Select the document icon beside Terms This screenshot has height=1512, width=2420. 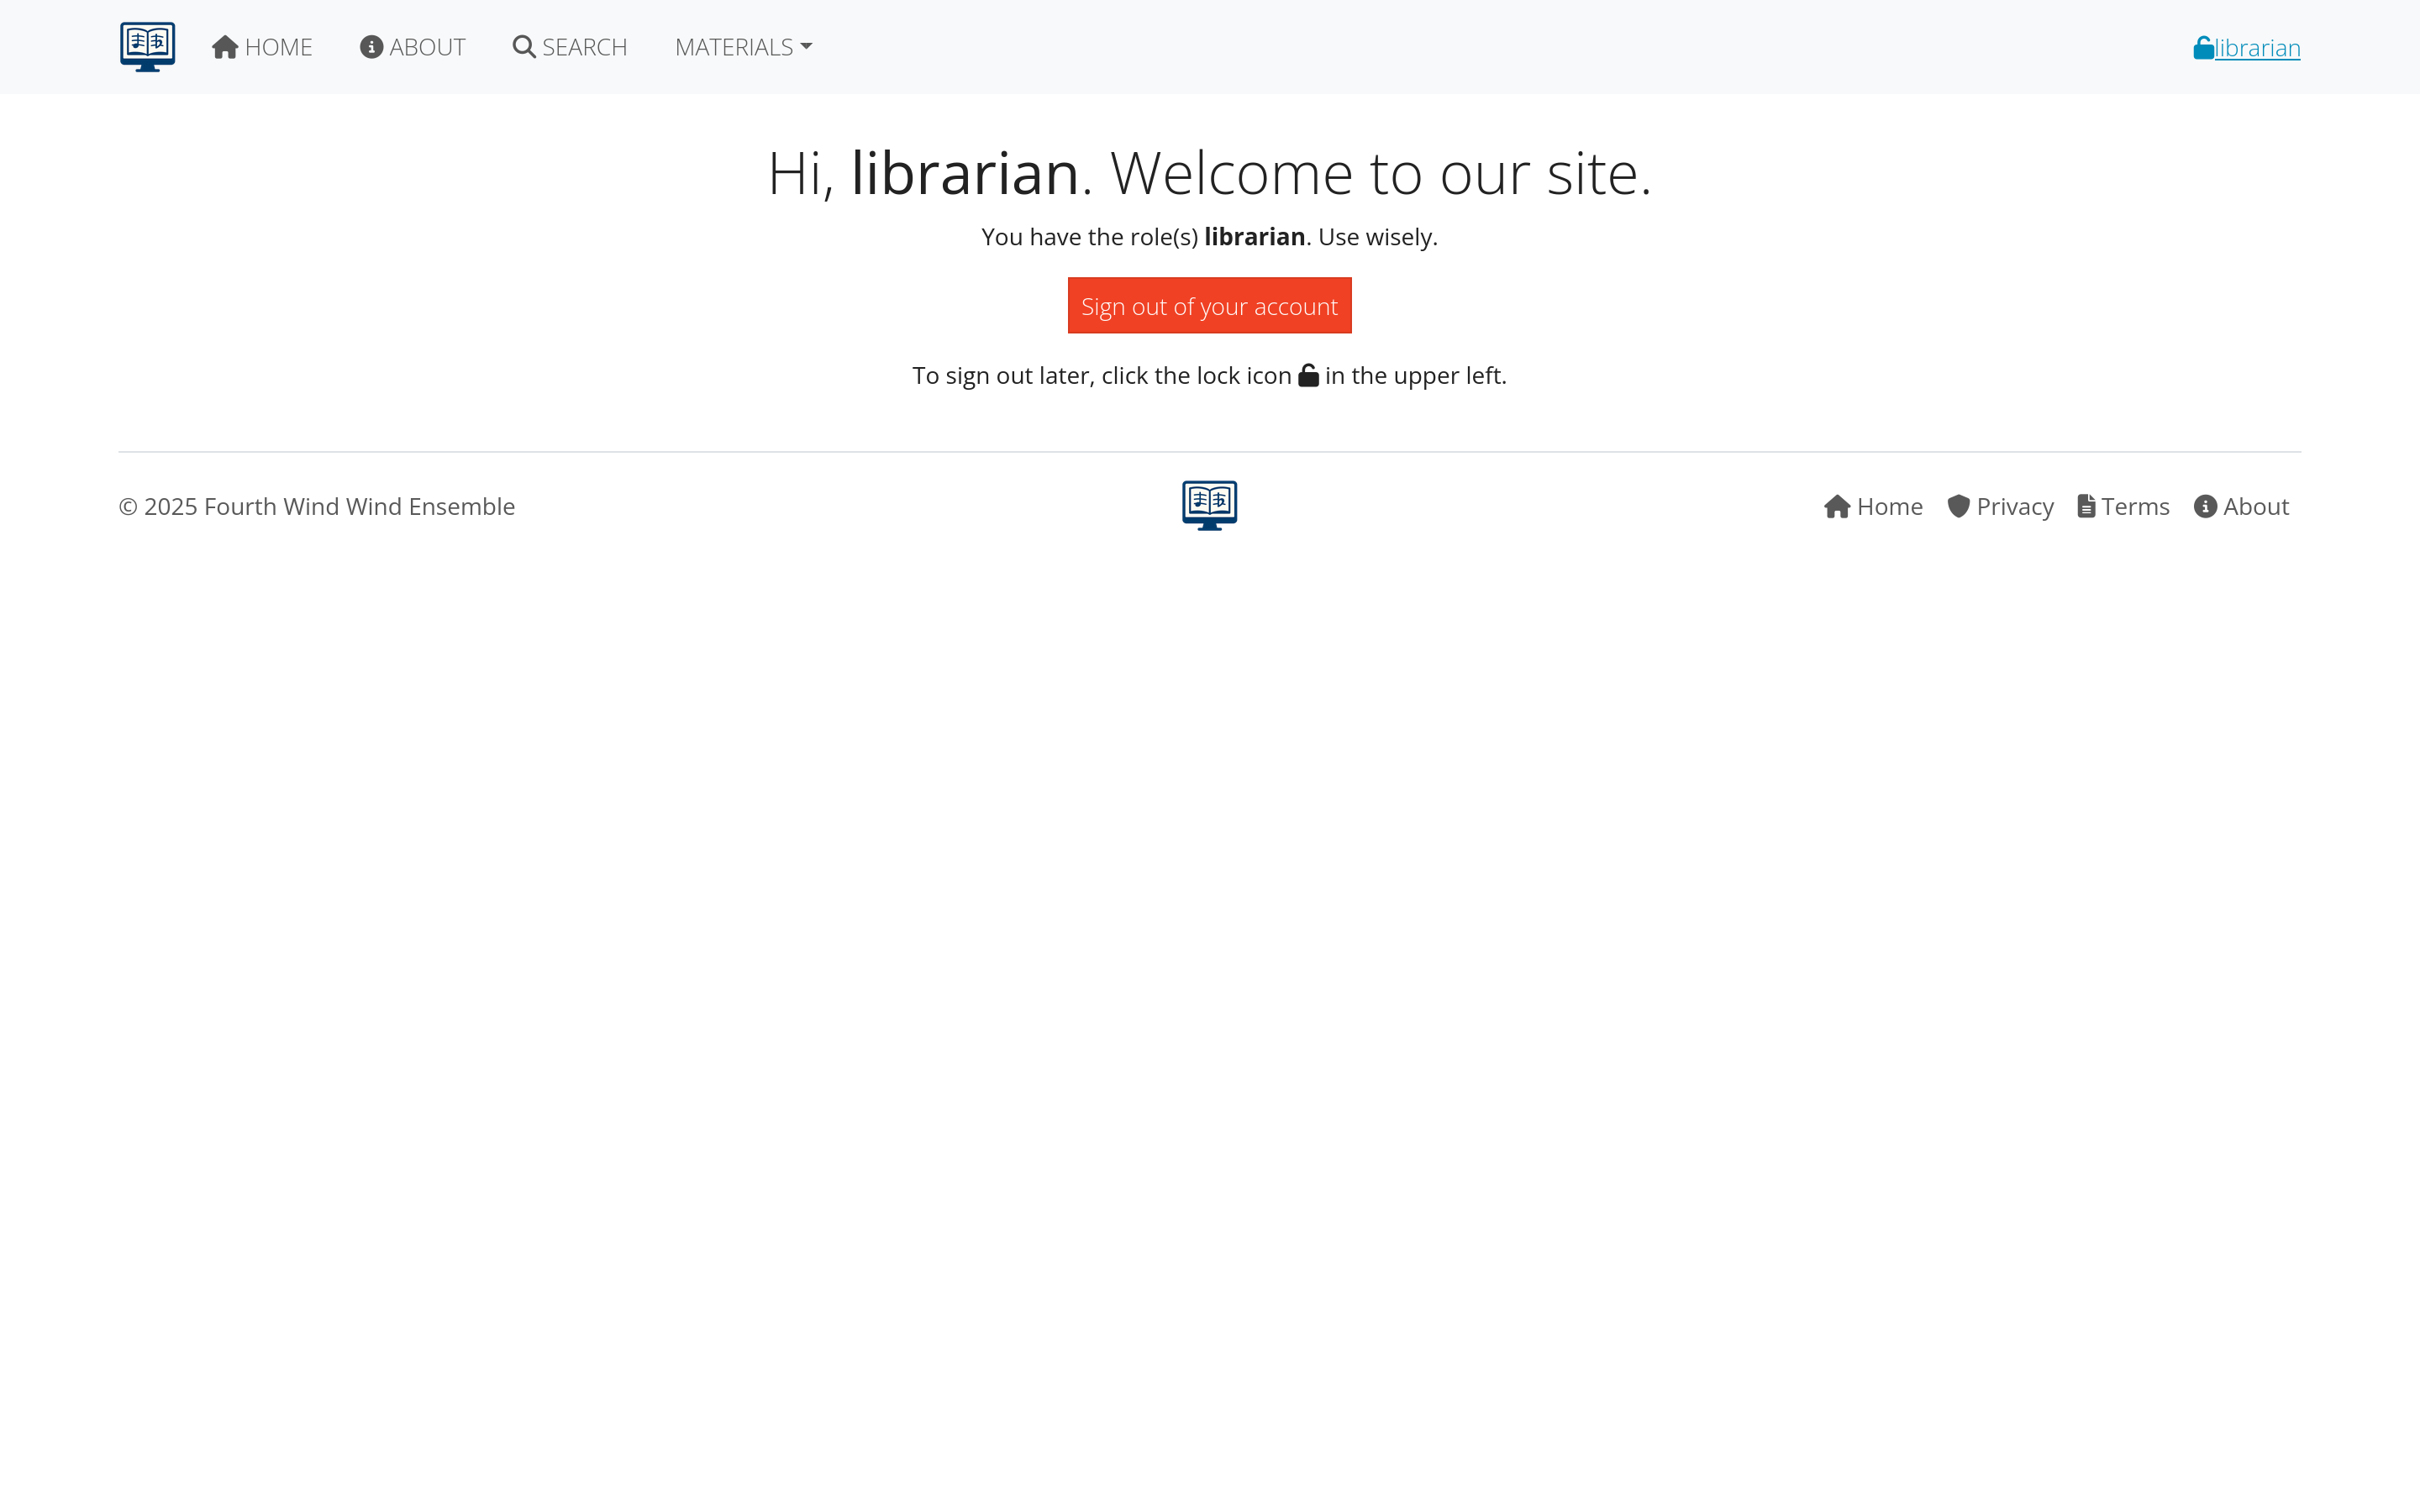click(2086, 506)
